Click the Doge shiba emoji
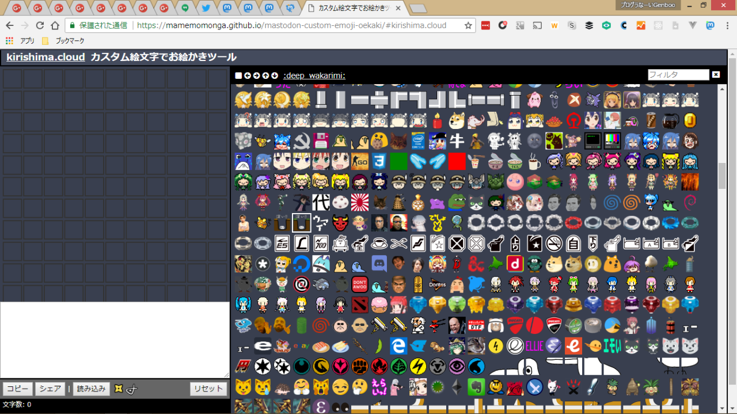This screenshot has height=414, width=737. coord(457,121)
